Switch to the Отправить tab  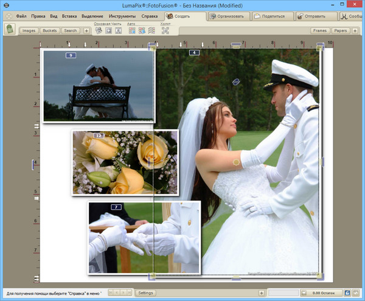316,16
